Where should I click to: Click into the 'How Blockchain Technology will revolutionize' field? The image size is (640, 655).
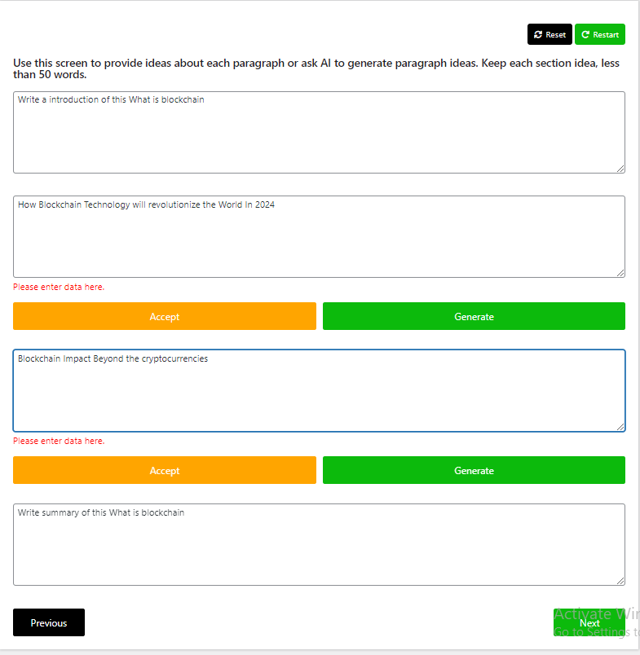click(x=319, y=237)
